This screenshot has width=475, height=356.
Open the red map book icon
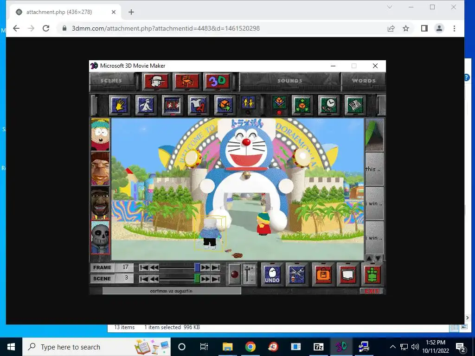348,274
